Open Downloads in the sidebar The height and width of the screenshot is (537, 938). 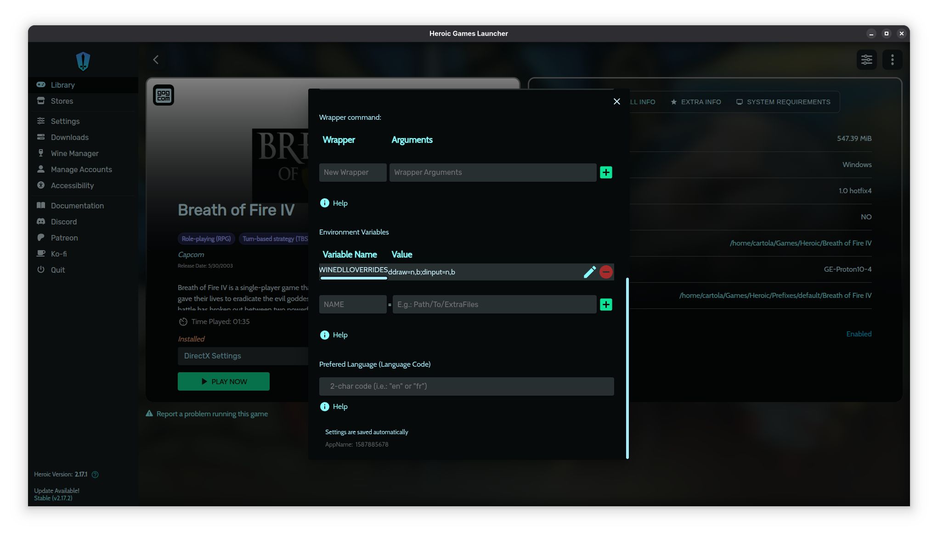click(83, 137)
